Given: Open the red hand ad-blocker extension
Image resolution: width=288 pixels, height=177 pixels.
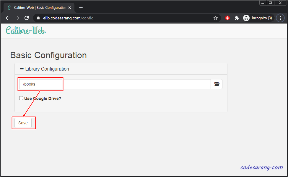Looking at the screenshot, I should point(227,18).
